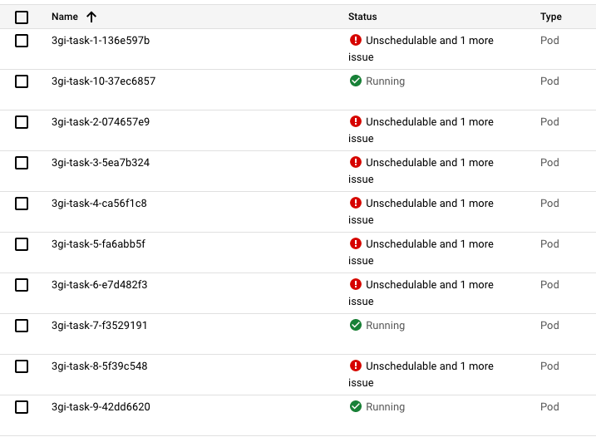This screenshot has height=437, width=596.
Task: Click the sort arrow next to Name
Action: click(91, 17)
